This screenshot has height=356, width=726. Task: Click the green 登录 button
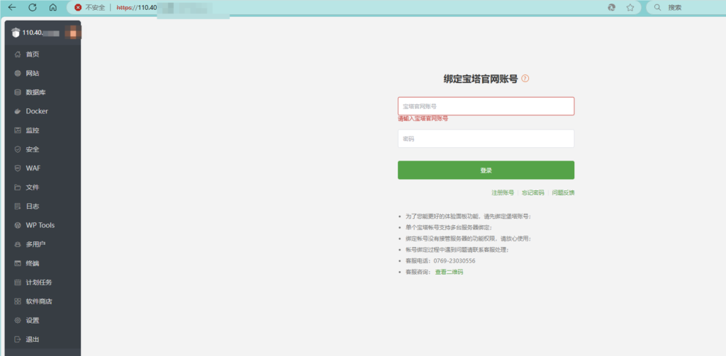(x=486, y=170)
